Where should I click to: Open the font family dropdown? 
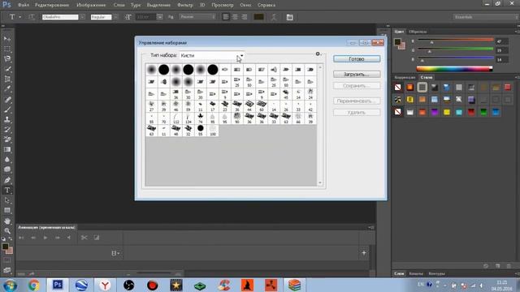point(82,17)
